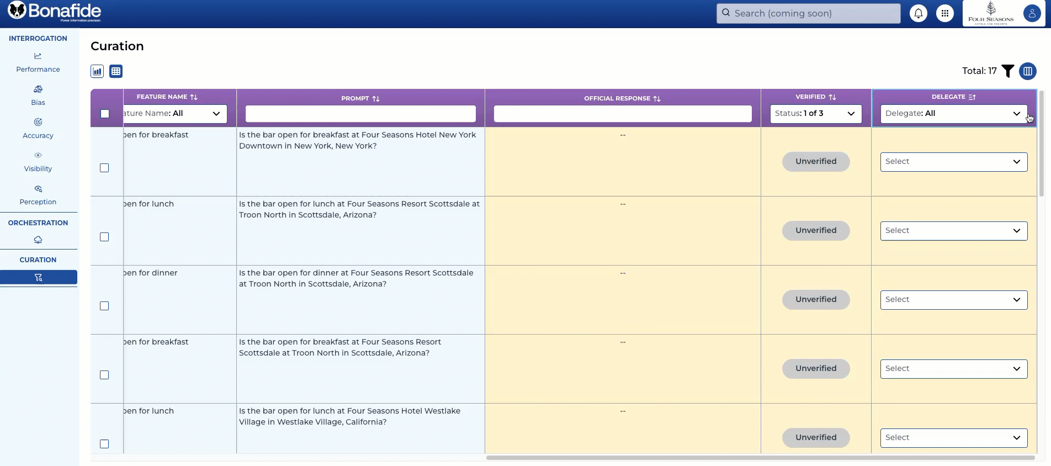Click the horizontal scrollbar under the table

[x=760, y=458]
